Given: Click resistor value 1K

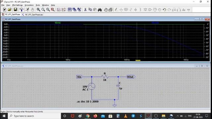Looking at the screenshot, I should point(105,80).
